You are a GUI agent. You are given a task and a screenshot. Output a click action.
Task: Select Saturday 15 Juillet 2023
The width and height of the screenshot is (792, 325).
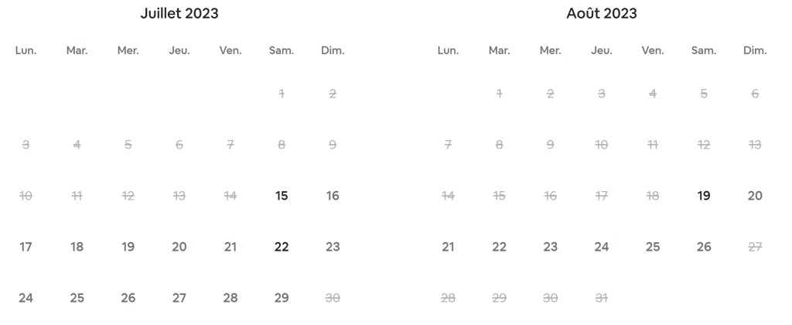(x=282, y=196)
